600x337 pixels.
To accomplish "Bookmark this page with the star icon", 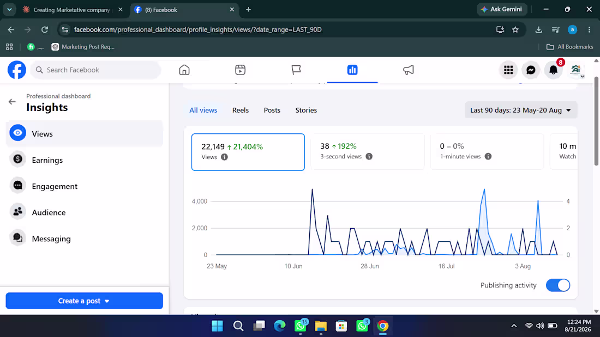I will click(515, 29).
